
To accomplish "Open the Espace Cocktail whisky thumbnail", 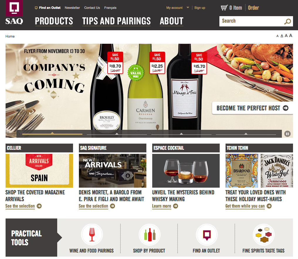I will [x=186, y=171].
